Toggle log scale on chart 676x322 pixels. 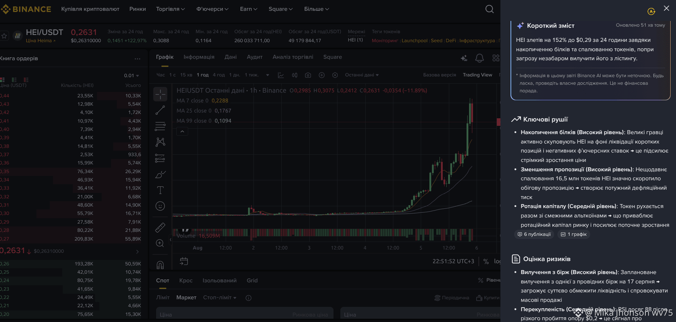pos(498,261)
